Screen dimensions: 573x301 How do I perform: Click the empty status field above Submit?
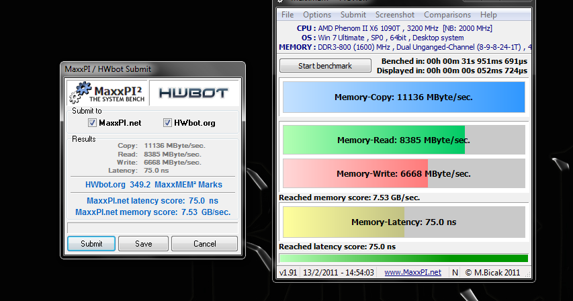(152, 228)
